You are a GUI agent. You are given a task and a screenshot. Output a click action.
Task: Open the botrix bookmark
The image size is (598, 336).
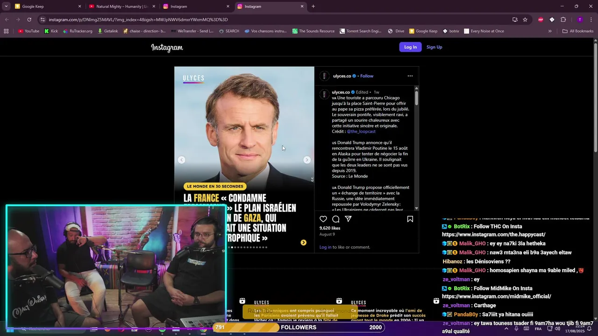pos(451,31)
